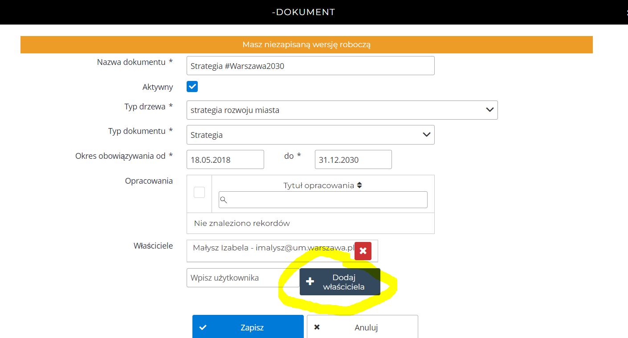Screen dimensions: 628x338
Task: Select the Małysz Izabela owner entry text
Action: (x=273, y=248)
